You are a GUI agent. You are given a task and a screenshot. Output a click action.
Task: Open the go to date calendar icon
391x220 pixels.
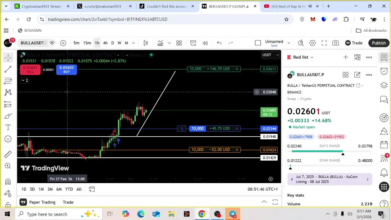[x=92, y=189]
